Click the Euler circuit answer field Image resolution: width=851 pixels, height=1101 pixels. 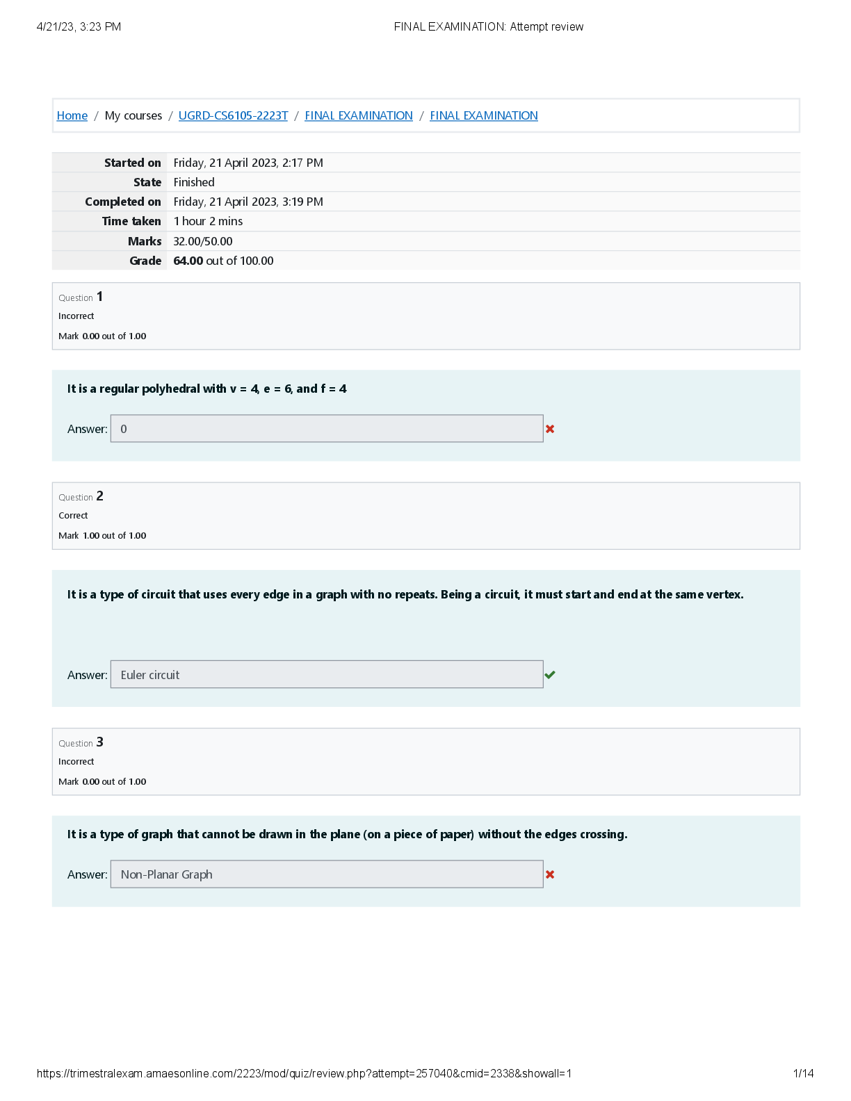click(327, 675)
